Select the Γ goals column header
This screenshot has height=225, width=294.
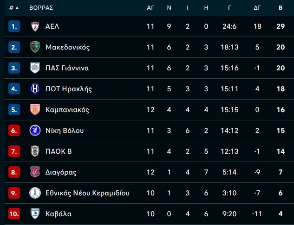pyautogui.click(x=229, y=8)
